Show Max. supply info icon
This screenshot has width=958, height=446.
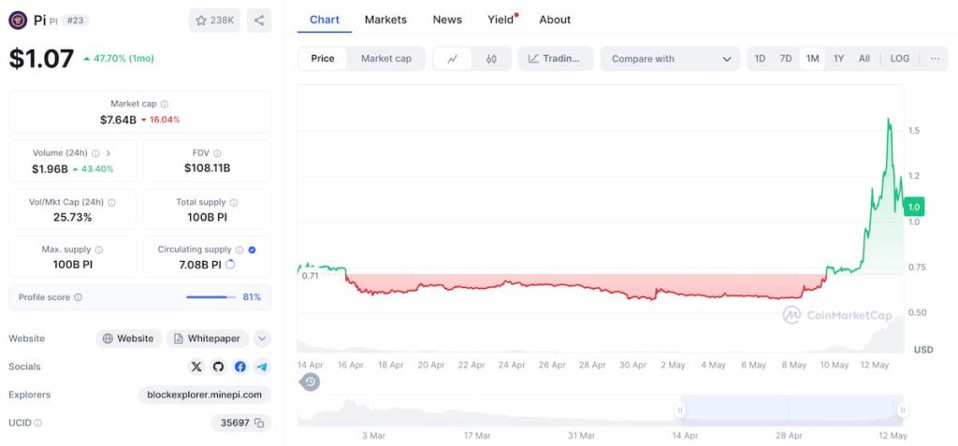coord(98,250)
